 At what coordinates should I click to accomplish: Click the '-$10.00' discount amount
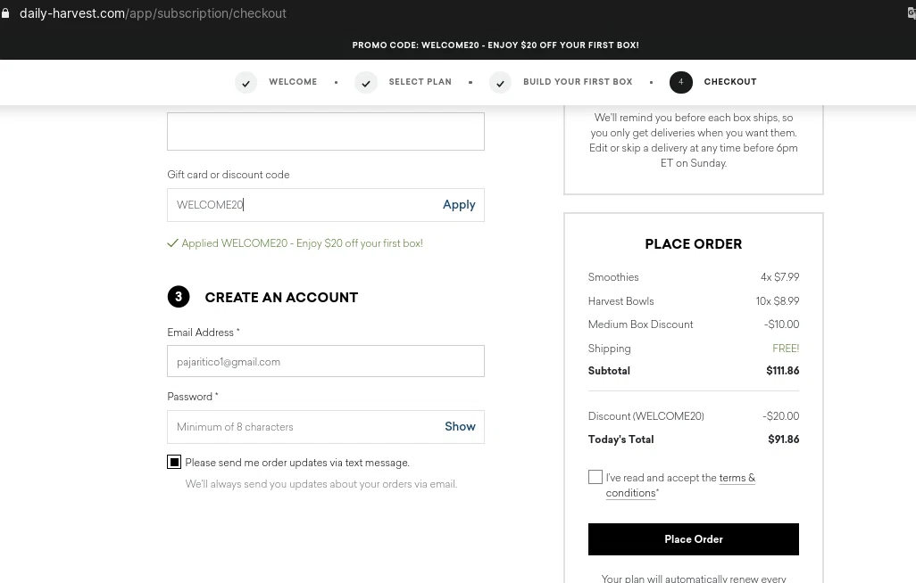click(x=781, y=324)
